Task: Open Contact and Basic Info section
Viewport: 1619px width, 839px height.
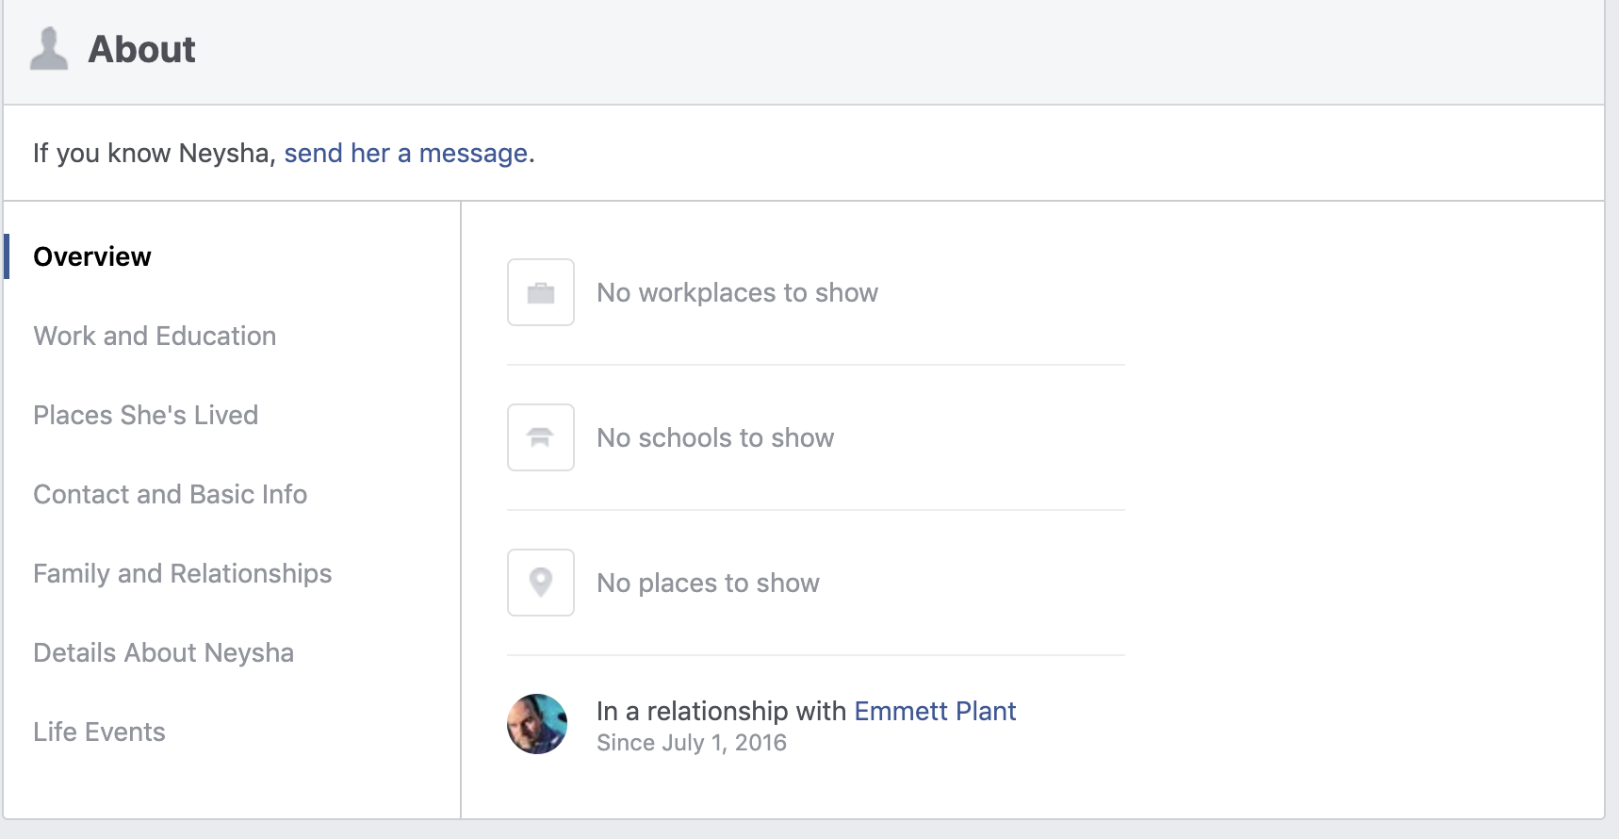Action: 171,494
